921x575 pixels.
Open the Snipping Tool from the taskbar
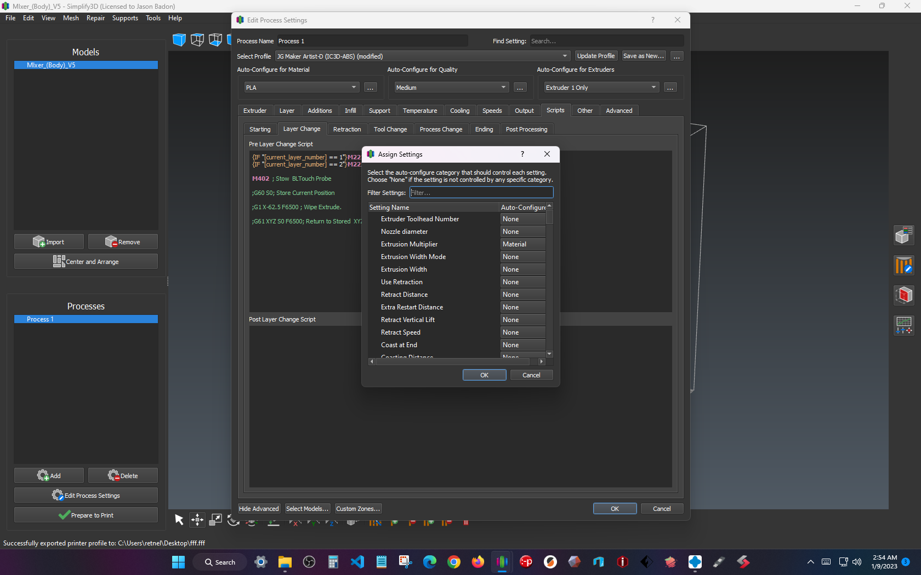click(406, 562)
